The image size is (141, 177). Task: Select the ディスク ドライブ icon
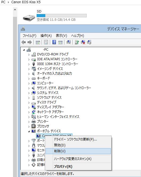(x=34, y=103)
